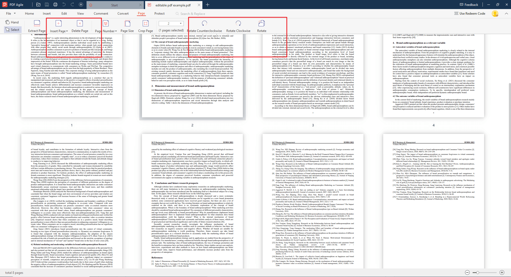
Task: Select page 2 thumbnail
Action: tap(192, 76)
